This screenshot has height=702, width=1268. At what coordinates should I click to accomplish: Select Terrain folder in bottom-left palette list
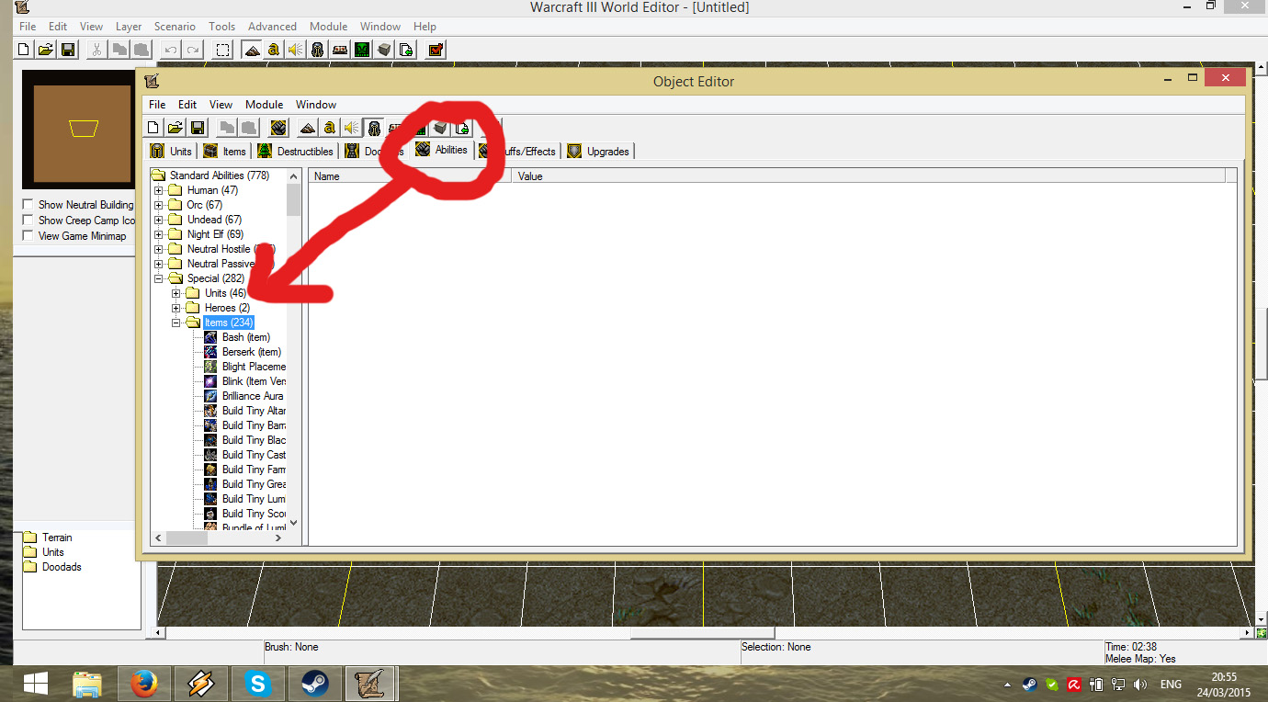click(57, 538)
